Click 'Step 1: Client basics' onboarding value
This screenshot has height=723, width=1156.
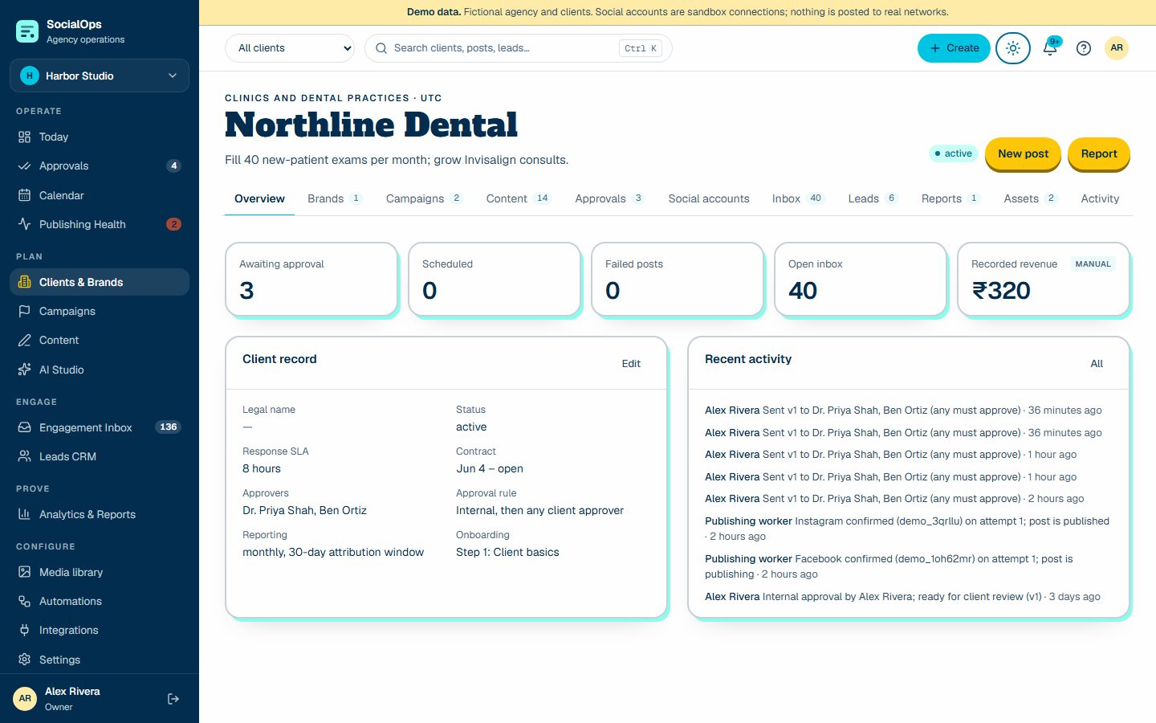(x=507, y=552)
